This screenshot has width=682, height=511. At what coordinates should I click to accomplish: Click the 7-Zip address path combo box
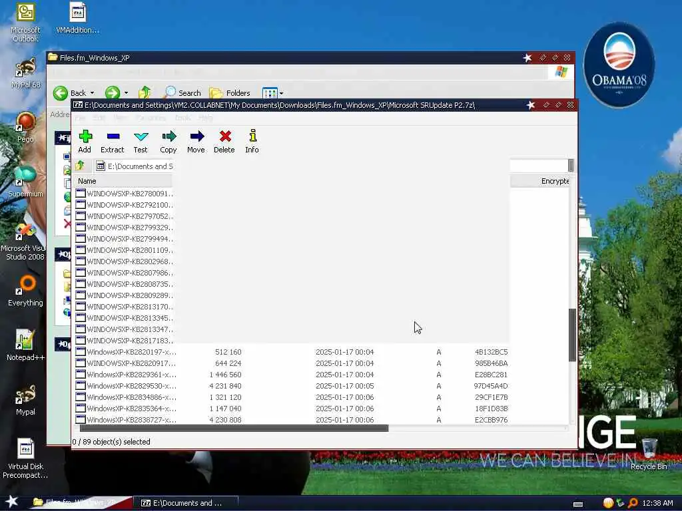334,166
